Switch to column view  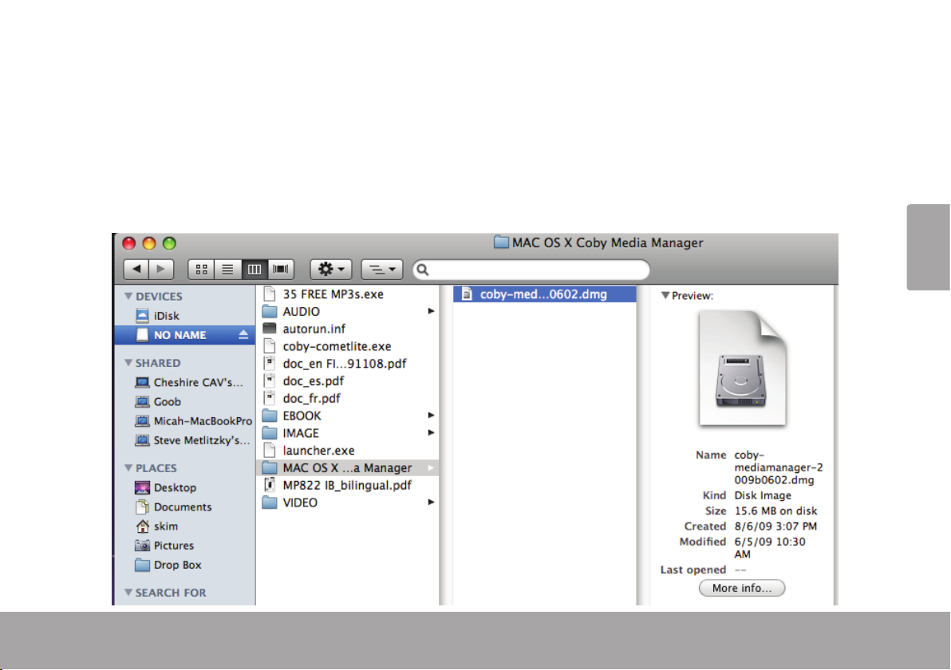[255, 270]
